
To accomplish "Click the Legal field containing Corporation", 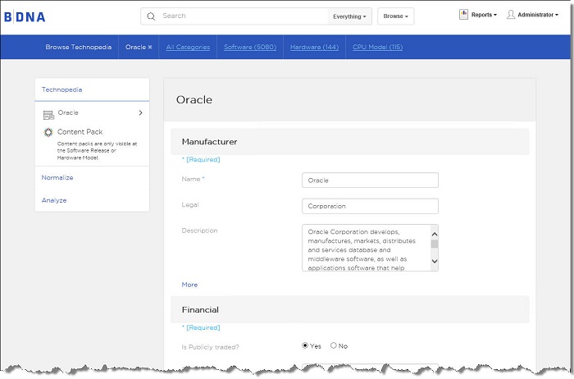I will click(x=370, y=206).
